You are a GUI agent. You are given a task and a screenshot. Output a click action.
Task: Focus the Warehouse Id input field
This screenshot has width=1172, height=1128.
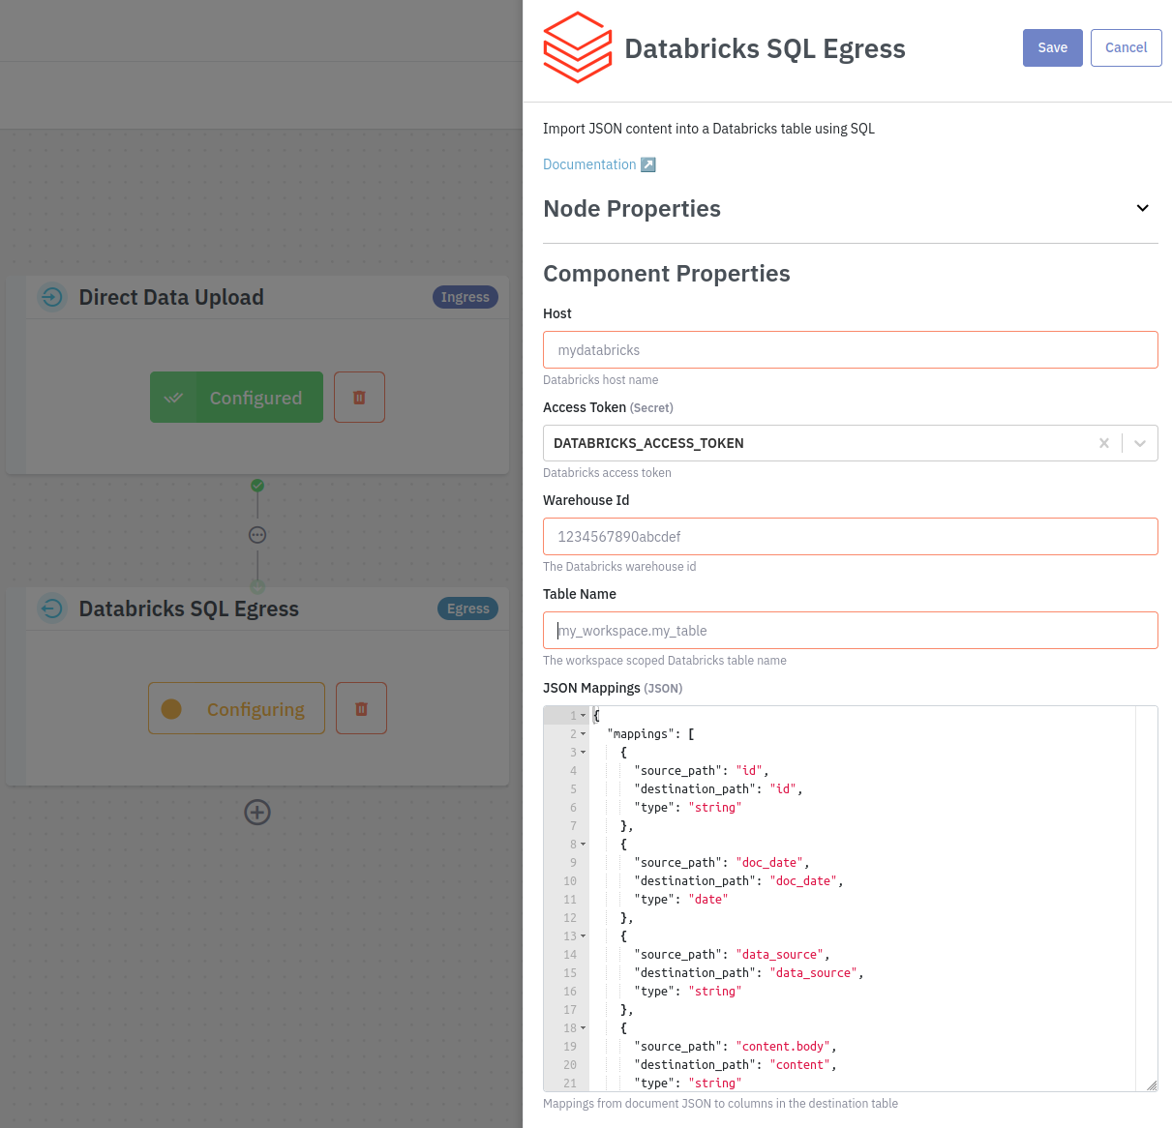point(851,537)
